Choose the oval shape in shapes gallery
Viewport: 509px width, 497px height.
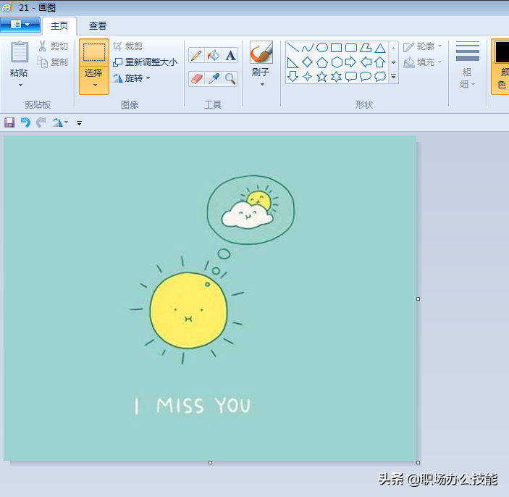click(321, 48)
